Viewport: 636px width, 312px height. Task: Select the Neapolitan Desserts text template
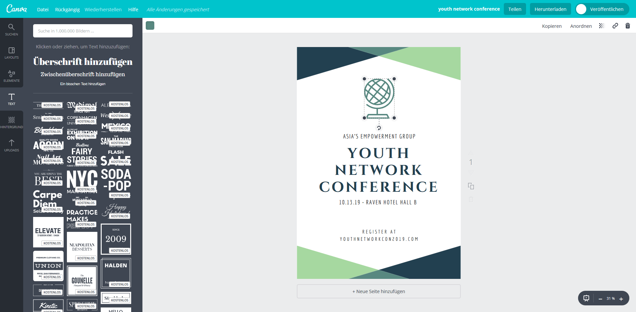[82, 247]
